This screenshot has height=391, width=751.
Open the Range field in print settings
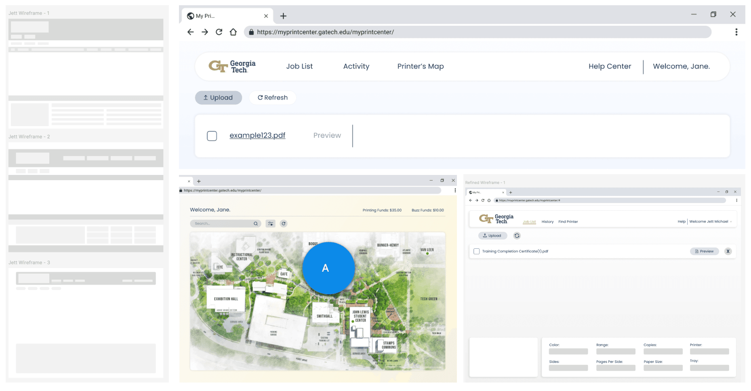coord(616,351)
